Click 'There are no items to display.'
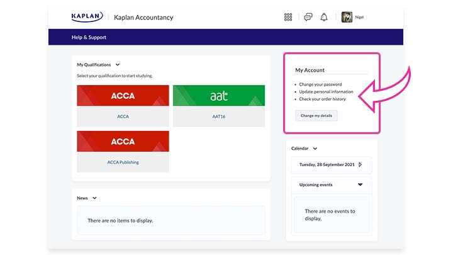The image size is (453, 255). [120, 220]
